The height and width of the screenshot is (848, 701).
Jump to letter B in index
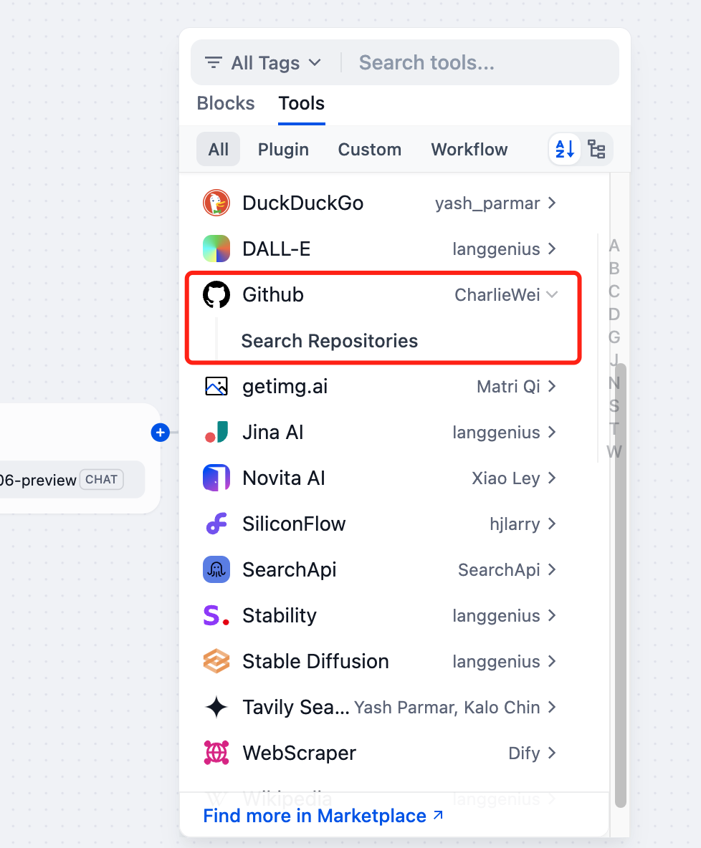614,269
